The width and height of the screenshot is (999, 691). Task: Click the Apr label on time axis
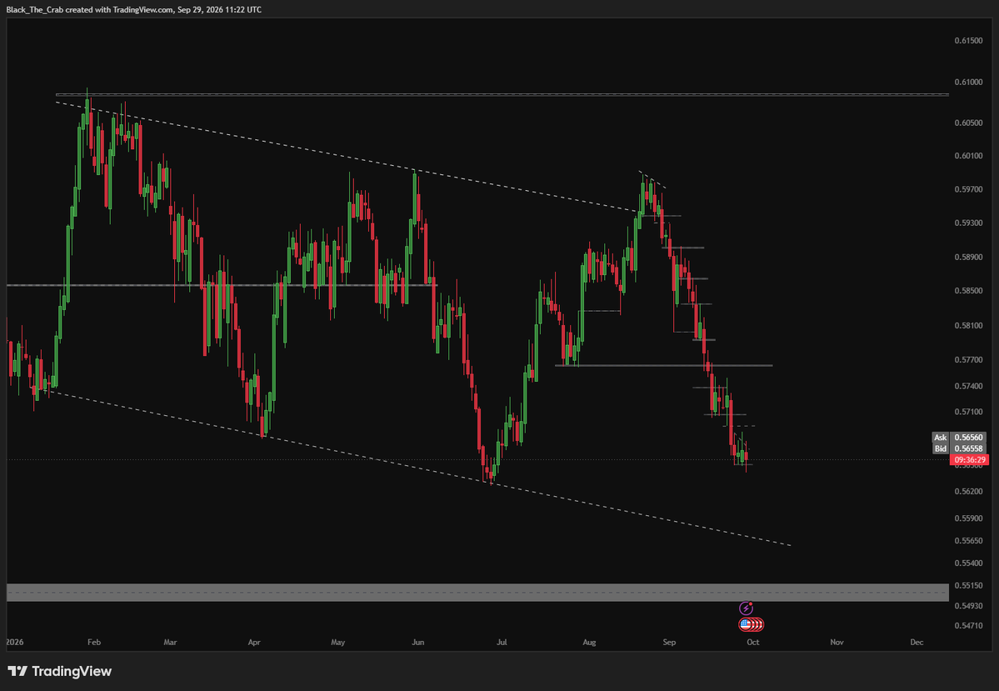(x=254, y=642)
